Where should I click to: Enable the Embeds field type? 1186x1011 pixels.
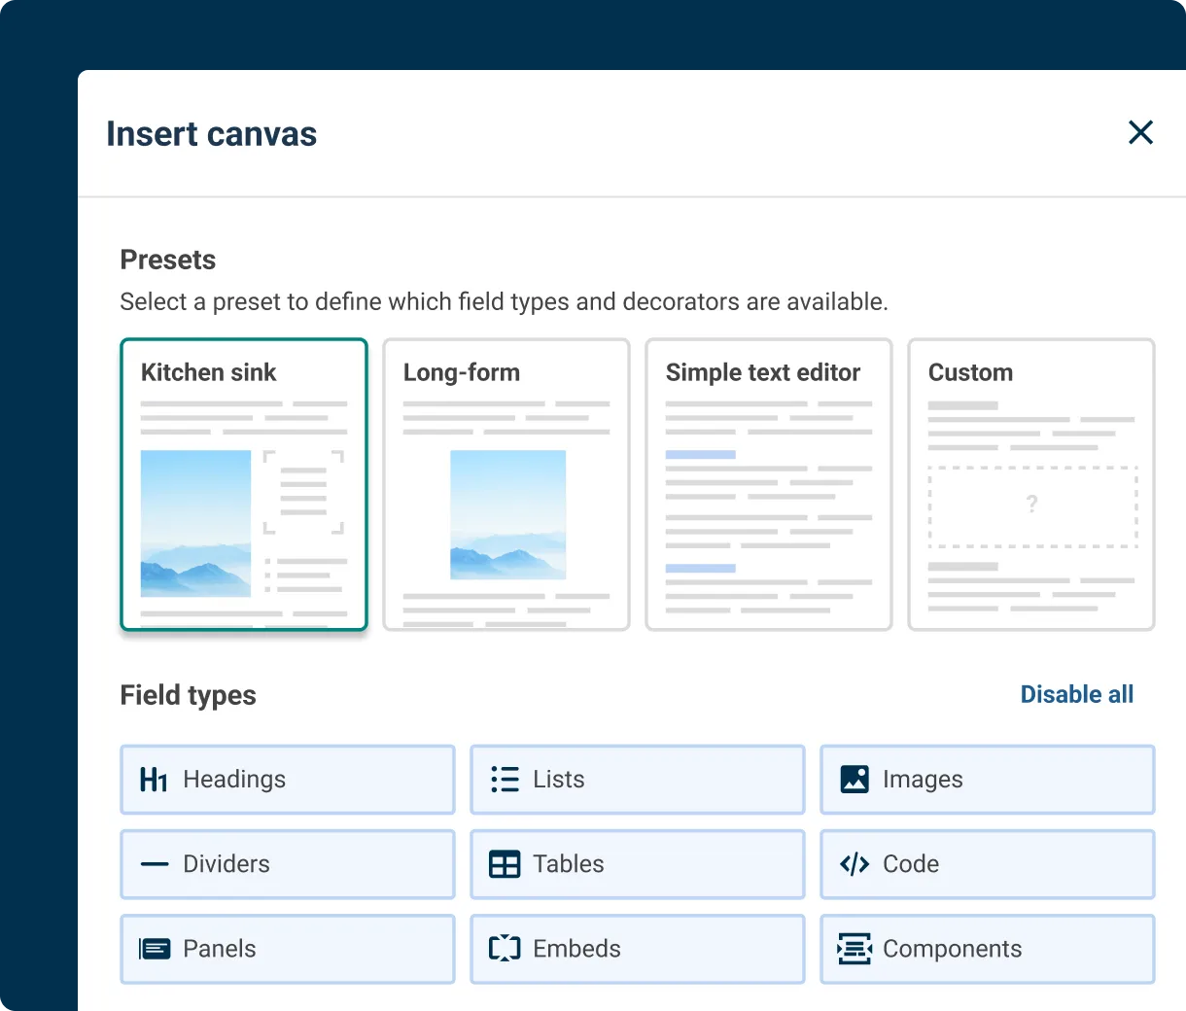pyautogui.click(x=637, y=949)
